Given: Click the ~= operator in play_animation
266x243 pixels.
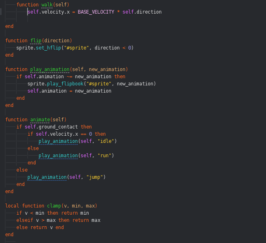Looking at the screenshot, I should pyautogui.click(x=69, y=77).
